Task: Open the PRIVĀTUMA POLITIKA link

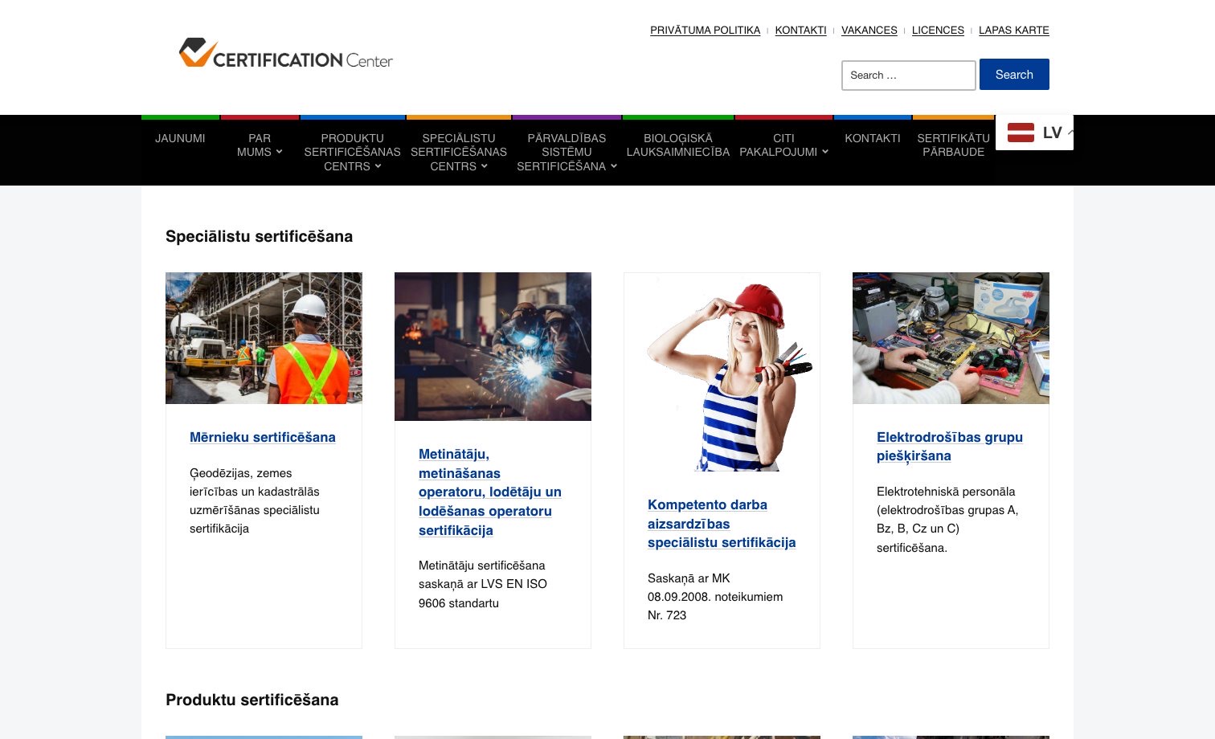Action: coord(705,30)
